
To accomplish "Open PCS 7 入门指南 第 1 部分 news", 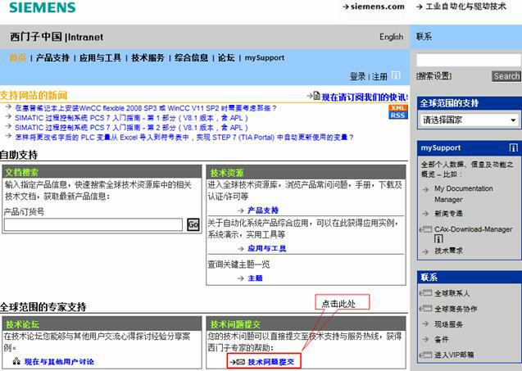I will click(x=131, y=118).
